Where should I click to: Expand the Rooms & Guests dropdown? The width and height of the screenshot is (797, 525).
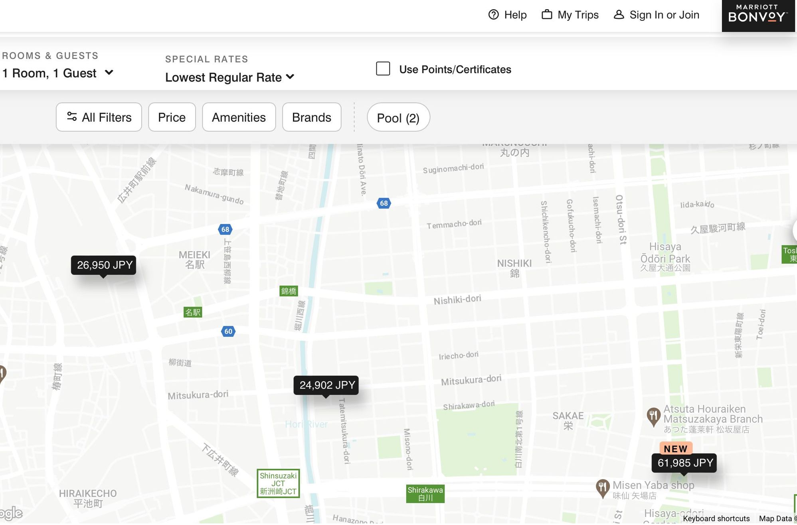58,73
